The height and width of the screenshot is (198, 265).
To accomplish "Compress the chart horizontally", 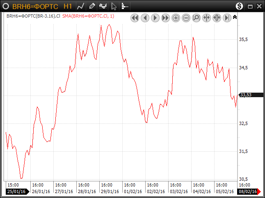I will pos(206,18).
